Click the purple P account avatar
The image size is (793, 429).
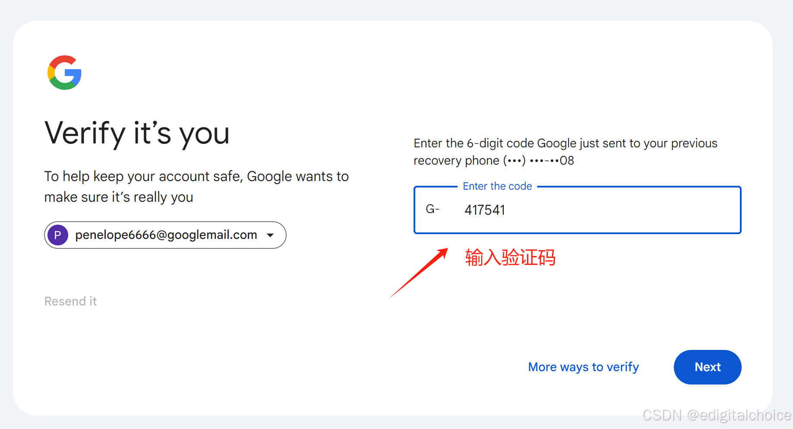click(58, 235)
